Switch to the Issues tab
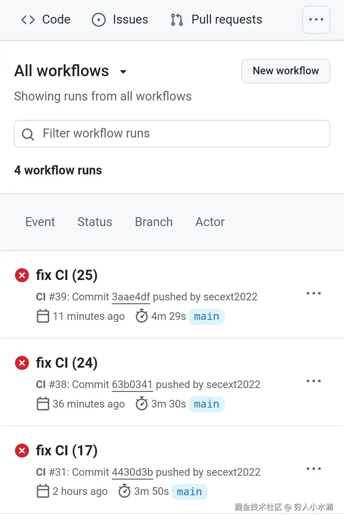Screen dimensions: 344x522 coord(130,20)
